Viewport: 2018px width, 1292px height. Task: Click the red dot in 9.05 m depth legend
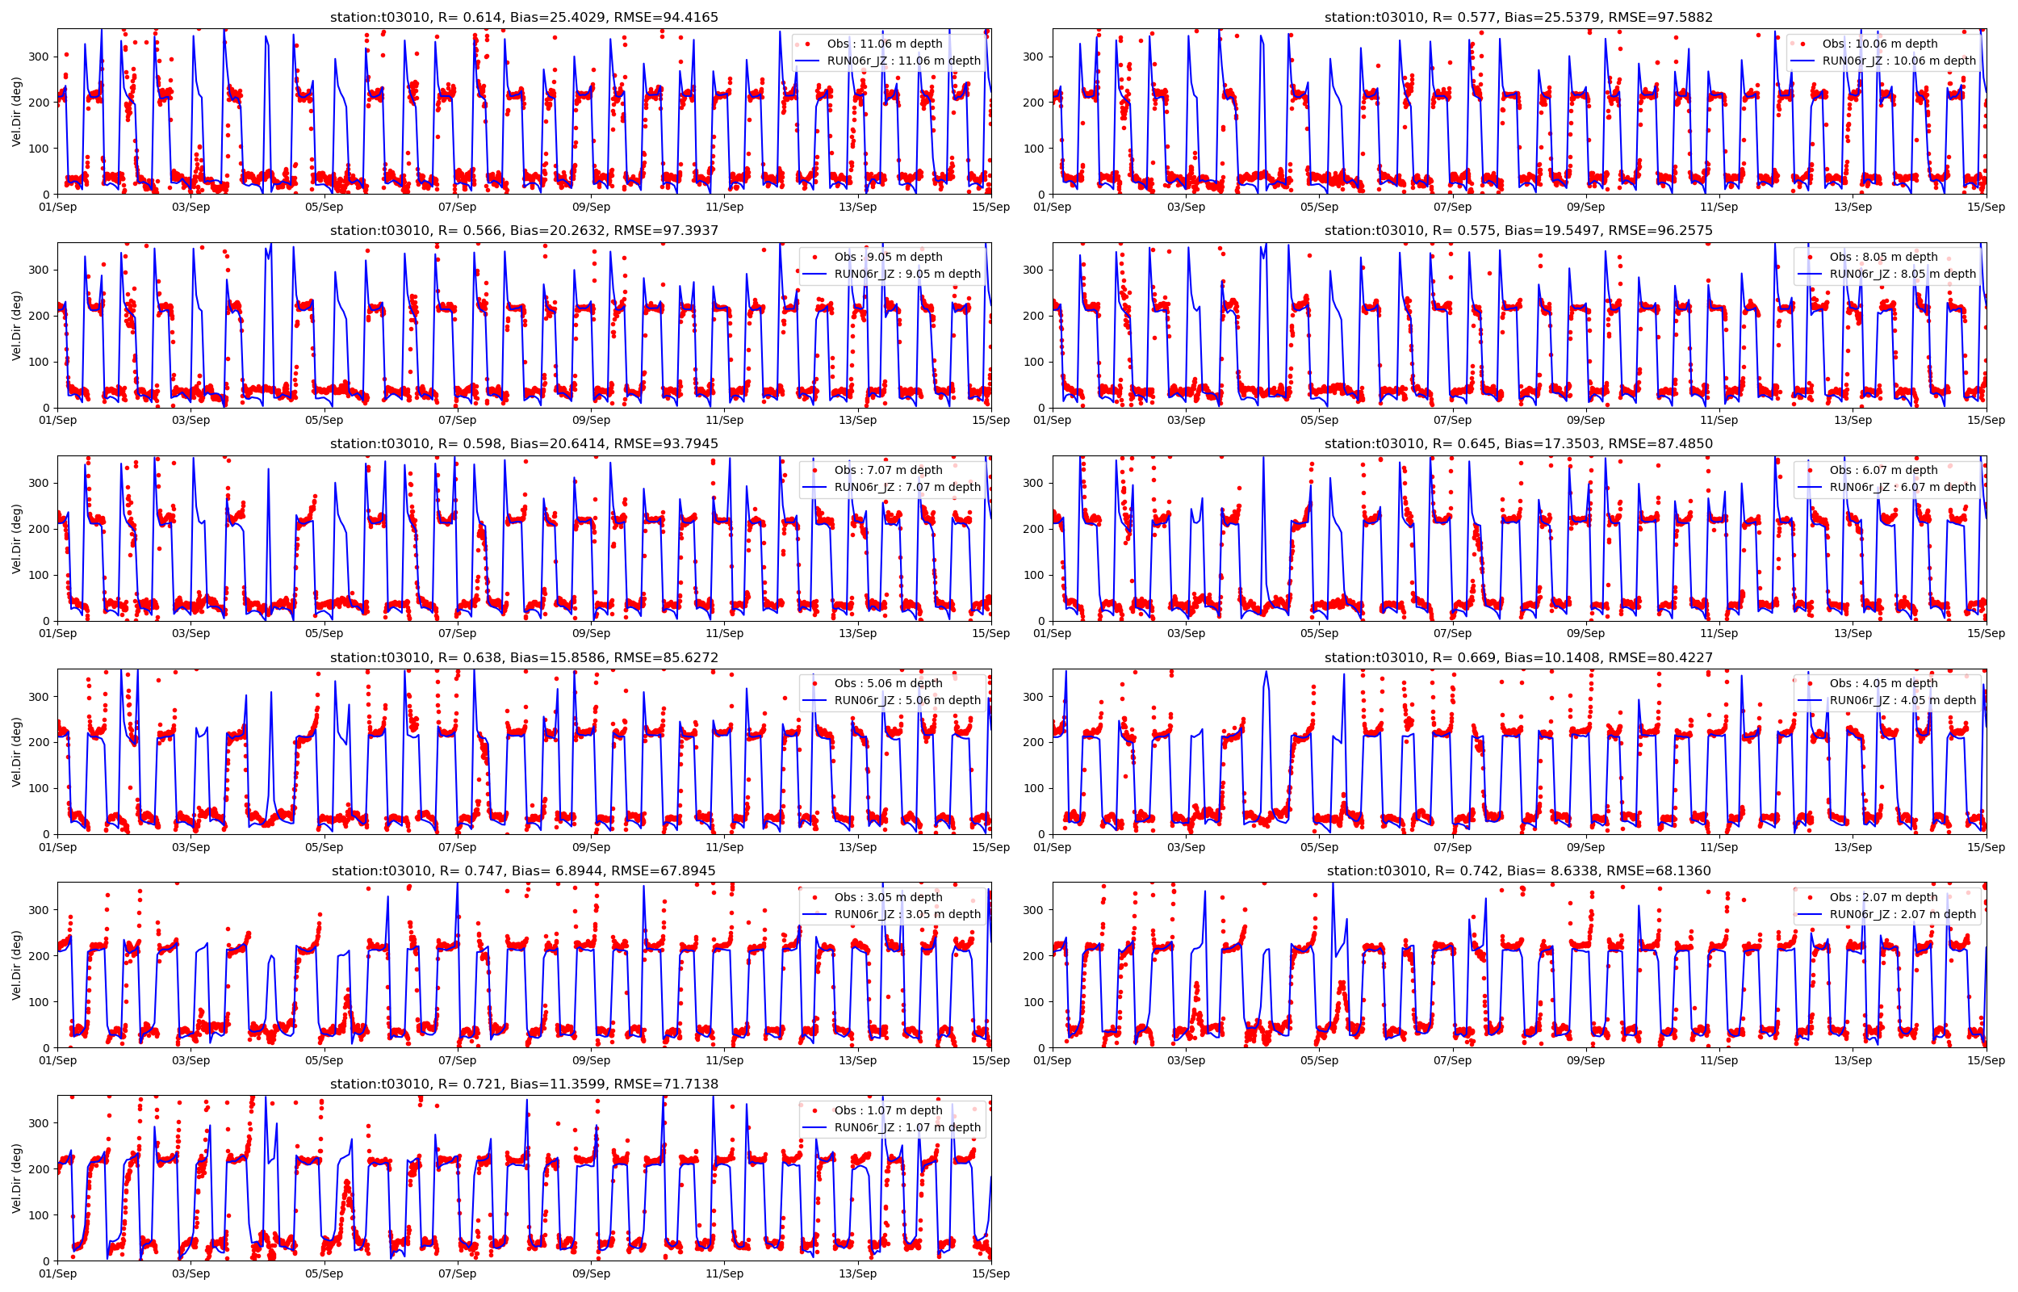(814, 257)
